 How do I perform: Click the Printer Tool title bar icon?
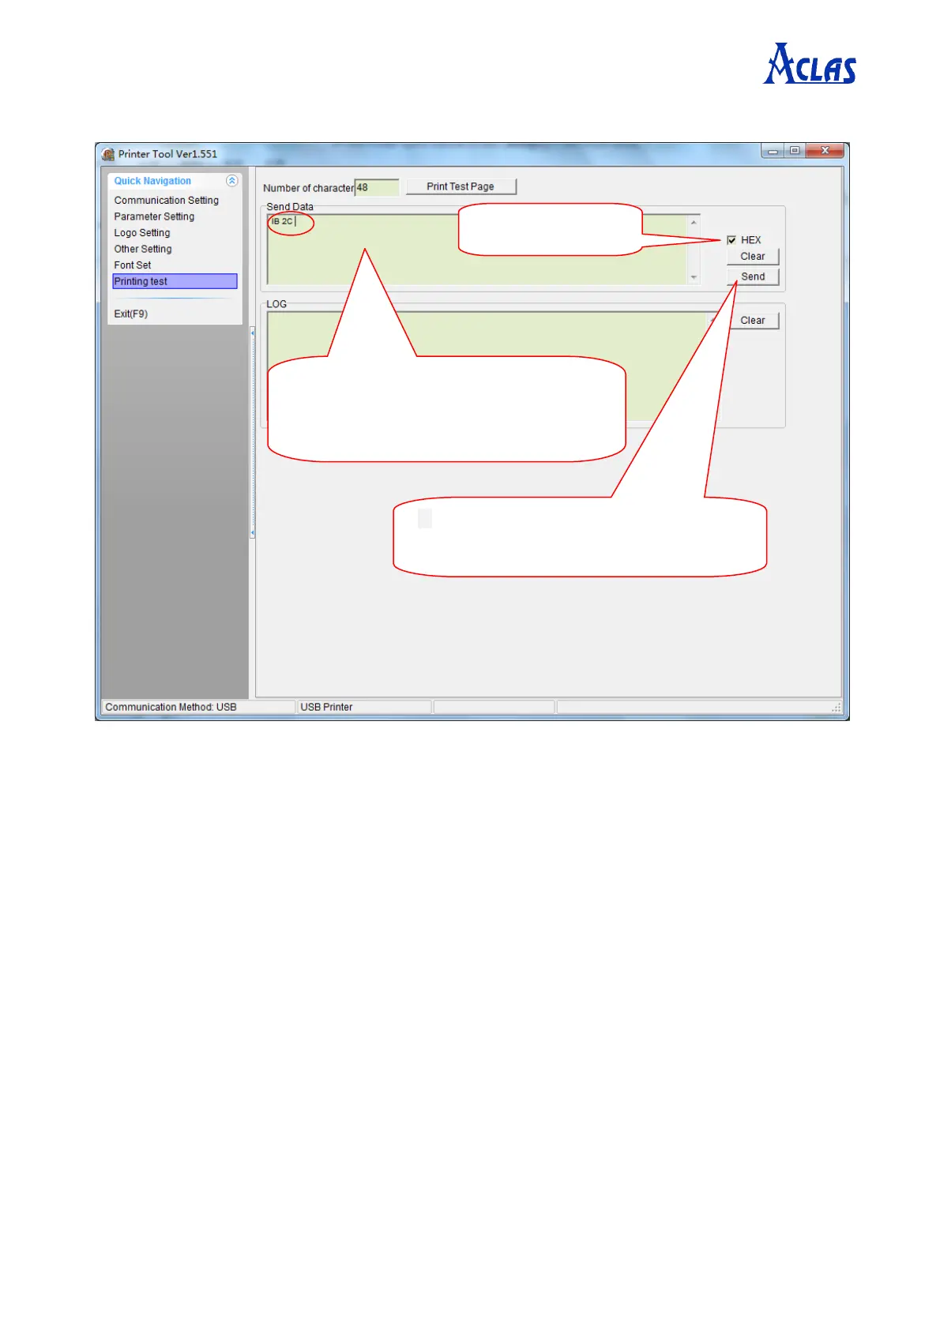click(108, 154)
